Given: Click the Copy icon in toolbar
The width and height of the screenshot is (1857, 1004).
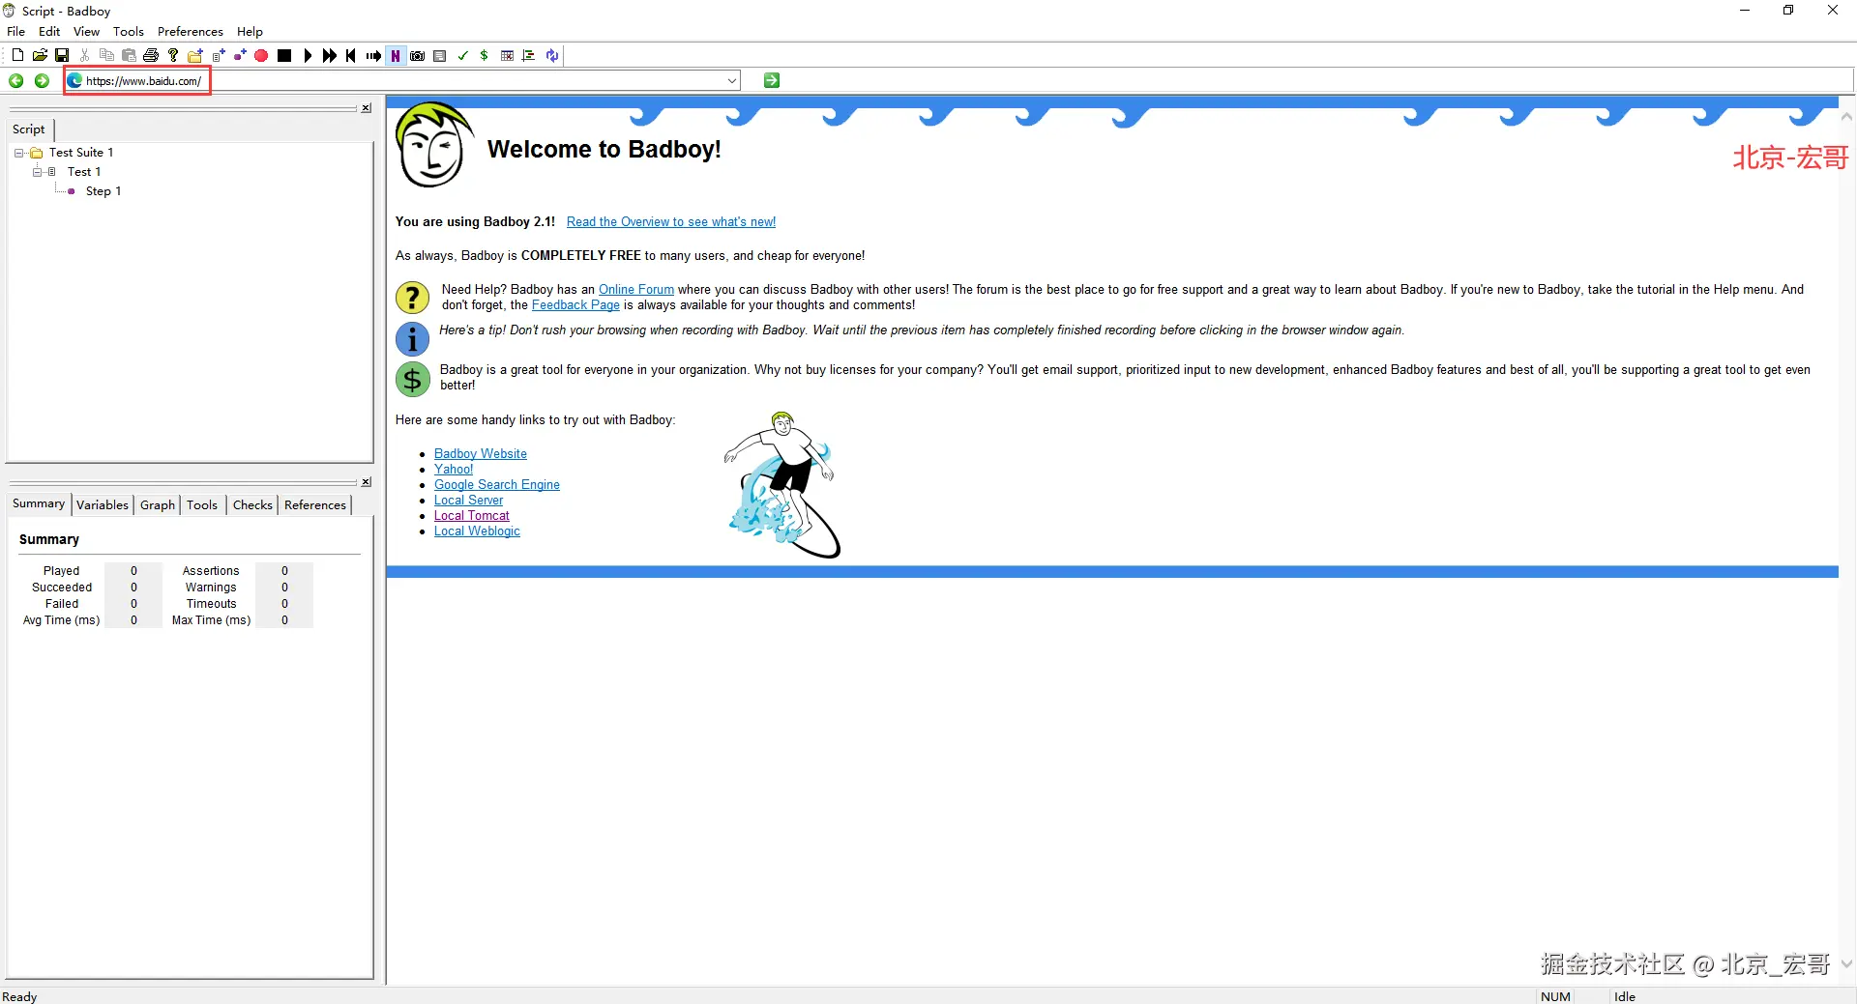Looking at the screenshot, I should (106, 55).
